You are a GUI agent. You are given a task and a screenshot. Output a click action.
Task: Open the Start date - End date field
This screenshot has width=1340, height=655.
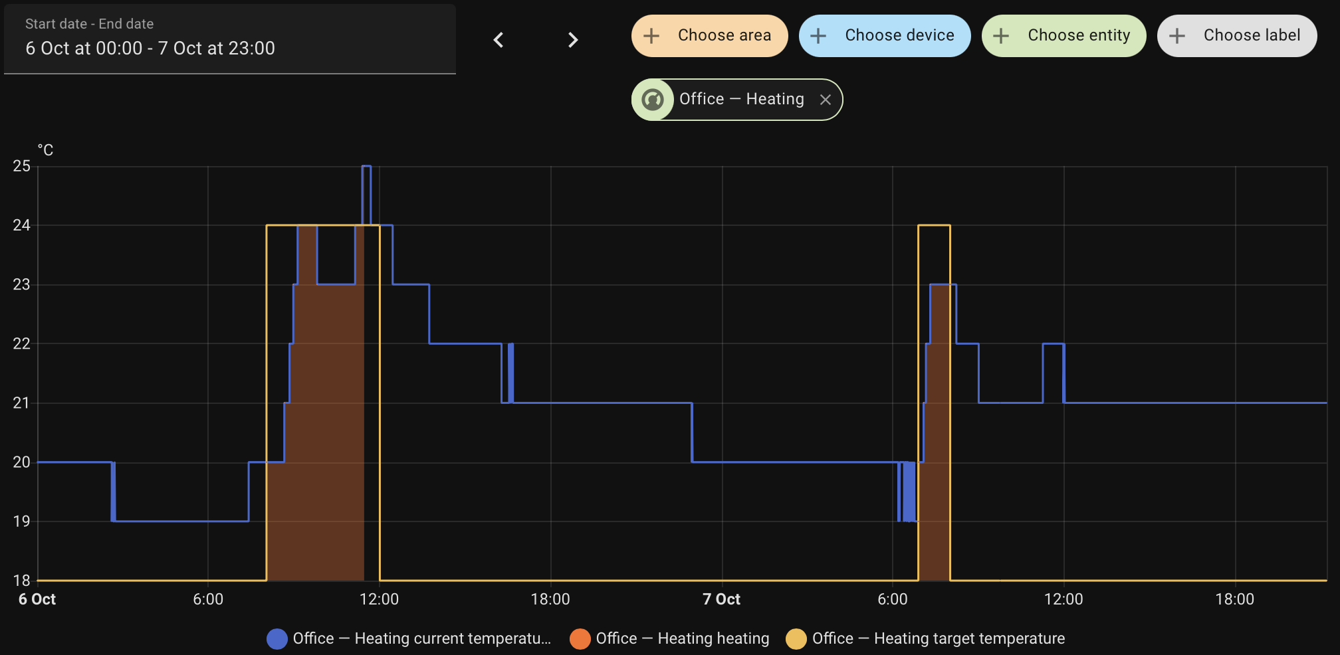point(229,39)
